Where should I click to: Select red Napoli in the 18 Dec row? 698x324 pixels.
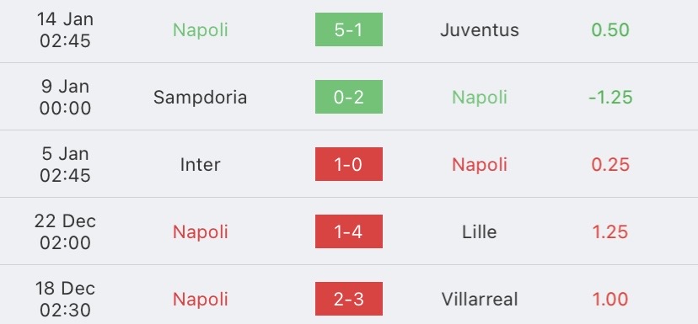click(x=200, y=300)
